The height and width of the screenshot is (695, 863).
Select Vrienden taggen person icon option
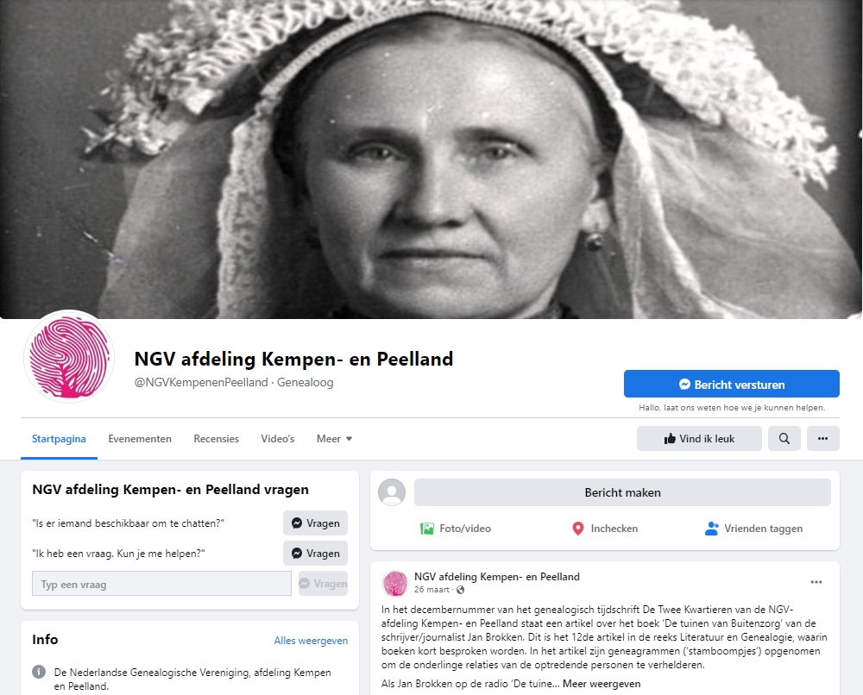tap(753, 529)
